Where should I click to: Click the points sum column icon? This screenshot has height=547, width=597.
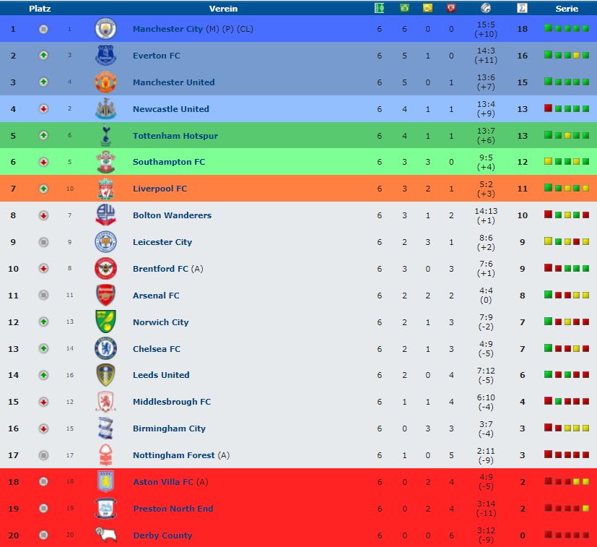coord(522,8)
